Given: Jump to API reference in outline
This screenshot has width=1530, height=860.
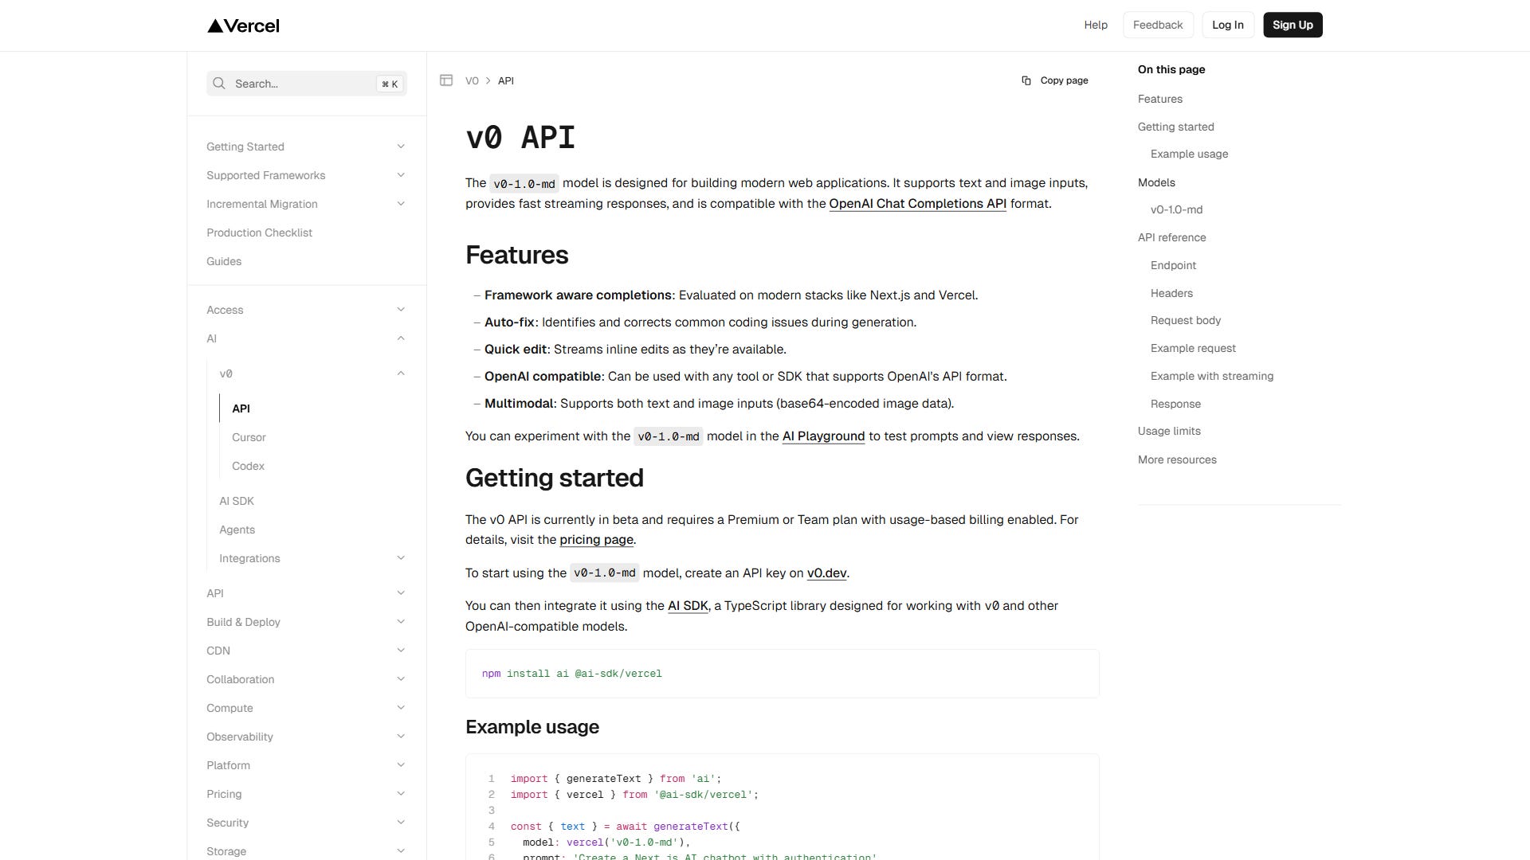Looking at the screenshot, I should click(1171, 237).
